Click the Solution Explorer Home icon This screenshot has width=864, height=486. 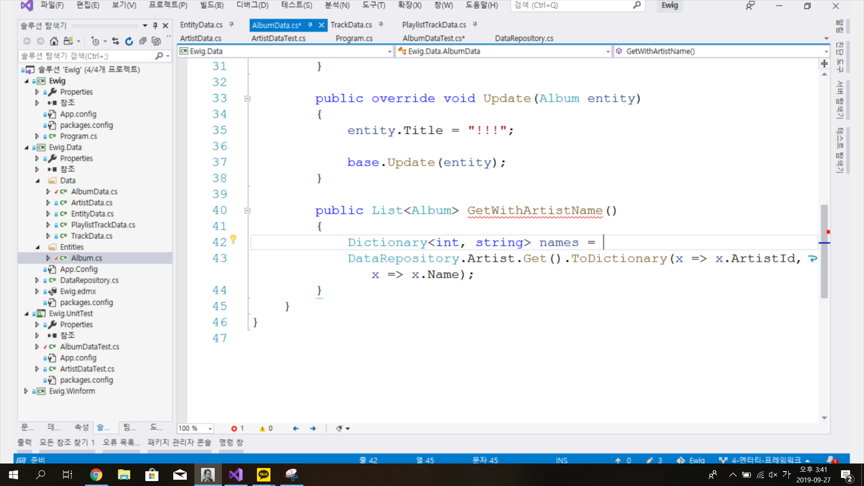54,41
